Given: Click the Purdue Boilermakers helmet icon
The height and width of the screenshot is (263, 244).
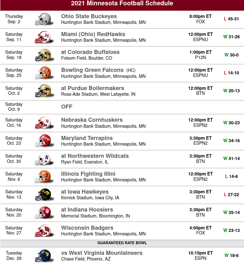Looking at the screenshot, I should tap(44, 91).
